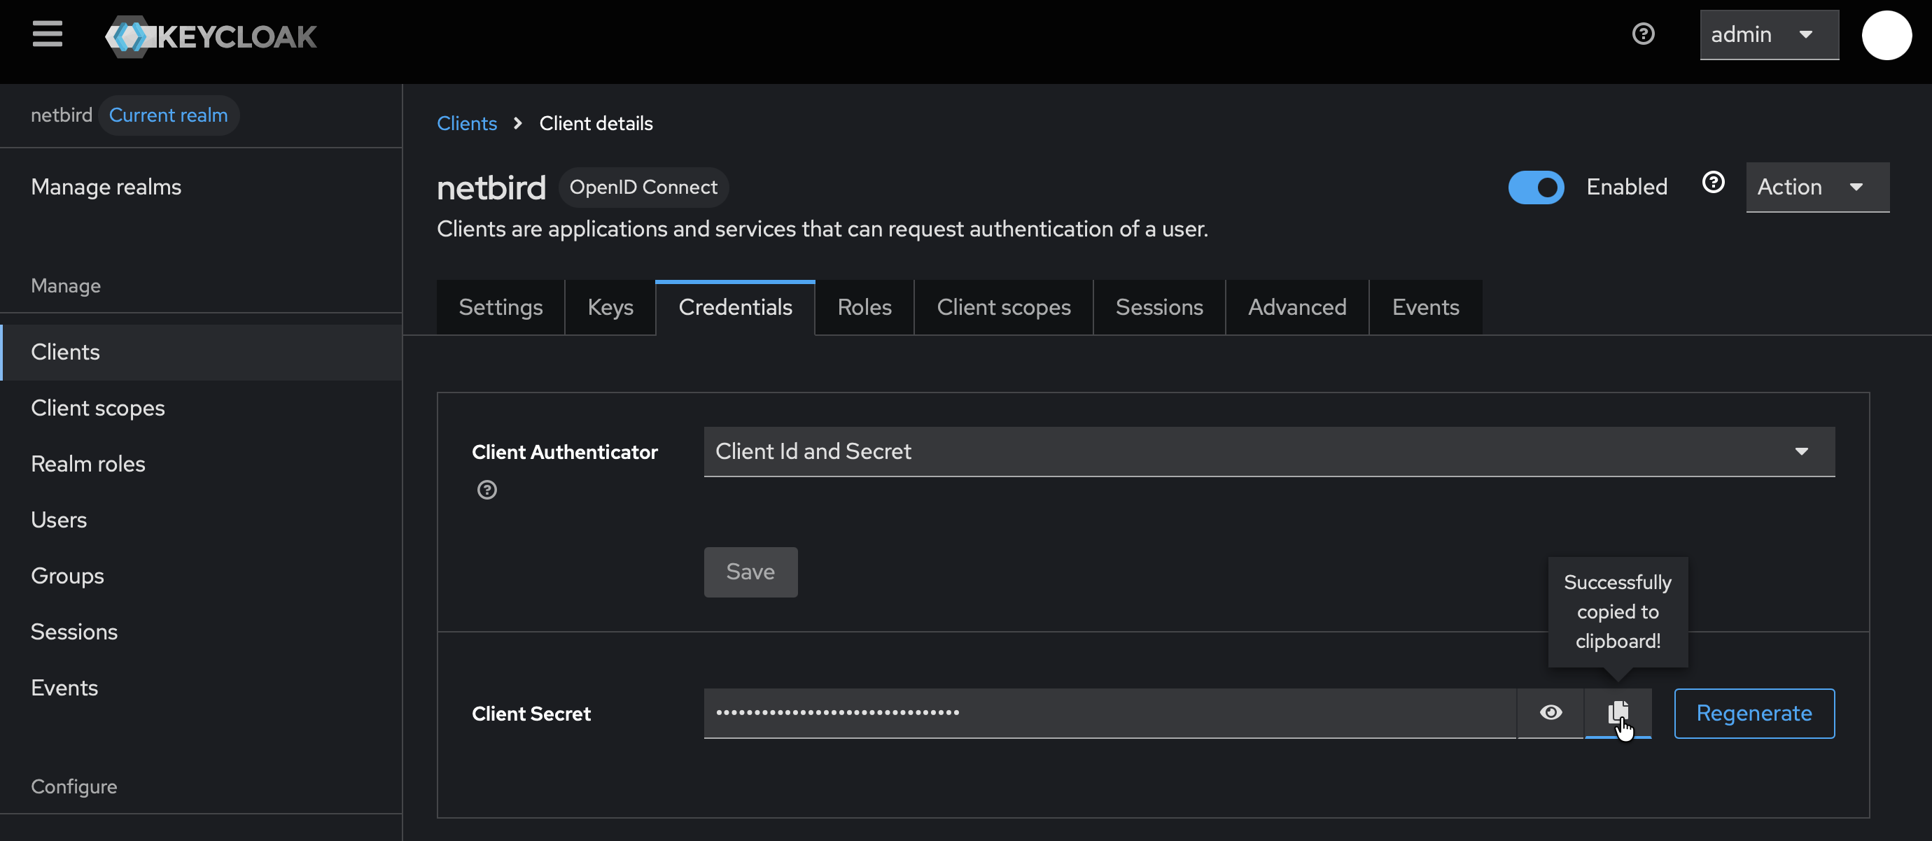Switch to the Client scopes tab

(x=1004, y=306)
